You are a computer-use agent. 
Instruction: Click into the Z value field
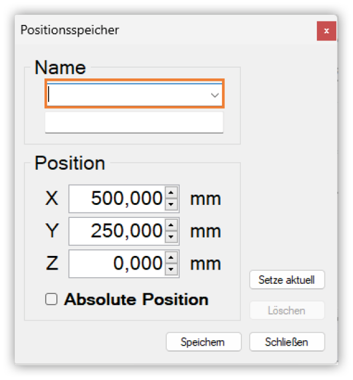click(x=117, y=264)
